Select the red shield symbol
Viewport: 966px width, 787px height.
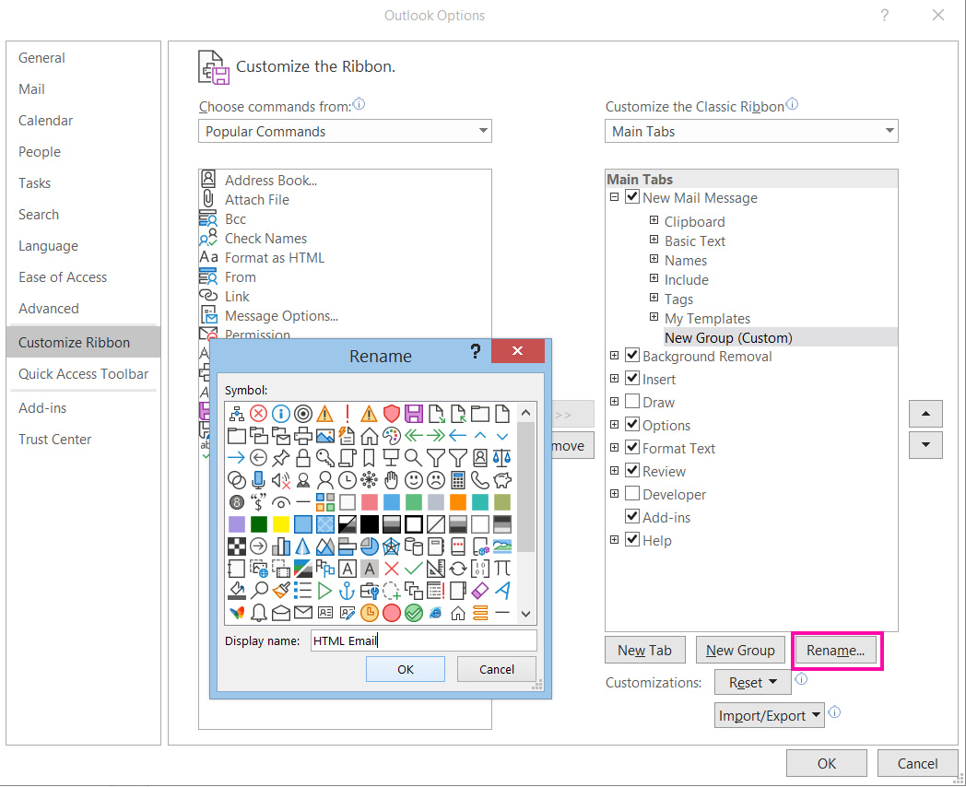[x=391, y=413]
